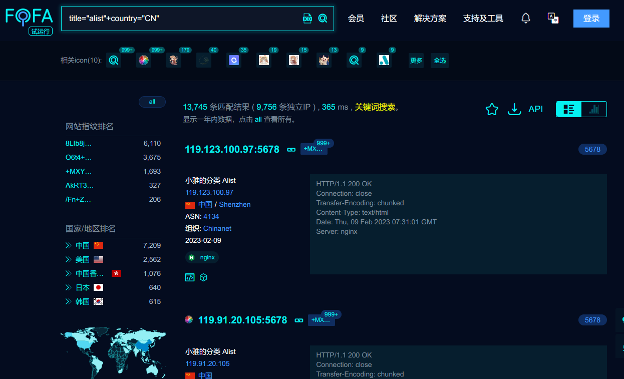Open the API link
The image size is (624, 379).
click(535, 109)
